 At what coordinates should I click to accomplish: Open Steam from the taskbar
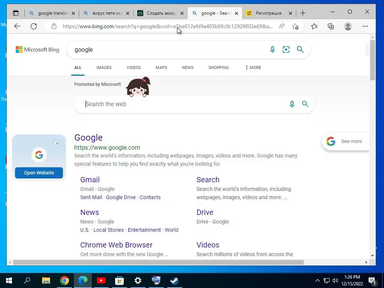click(x=174, y=280)
